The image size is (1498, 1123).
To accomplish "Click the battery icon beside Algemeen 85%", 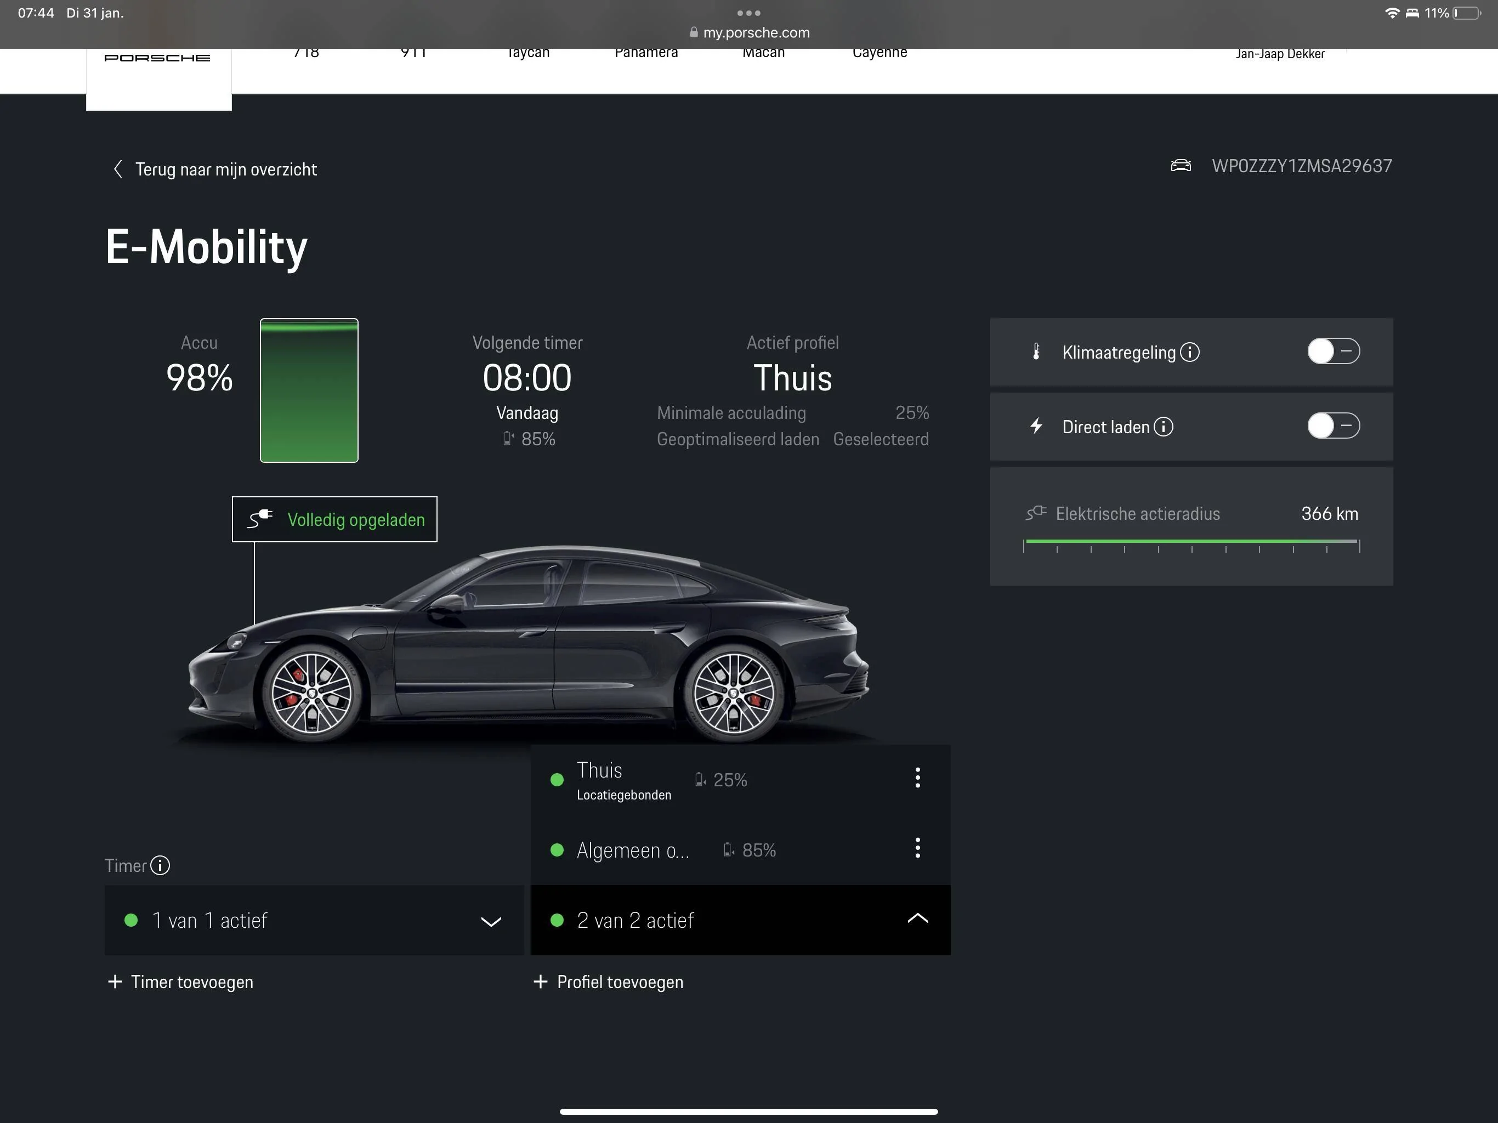I will click(x=729, y=849).
